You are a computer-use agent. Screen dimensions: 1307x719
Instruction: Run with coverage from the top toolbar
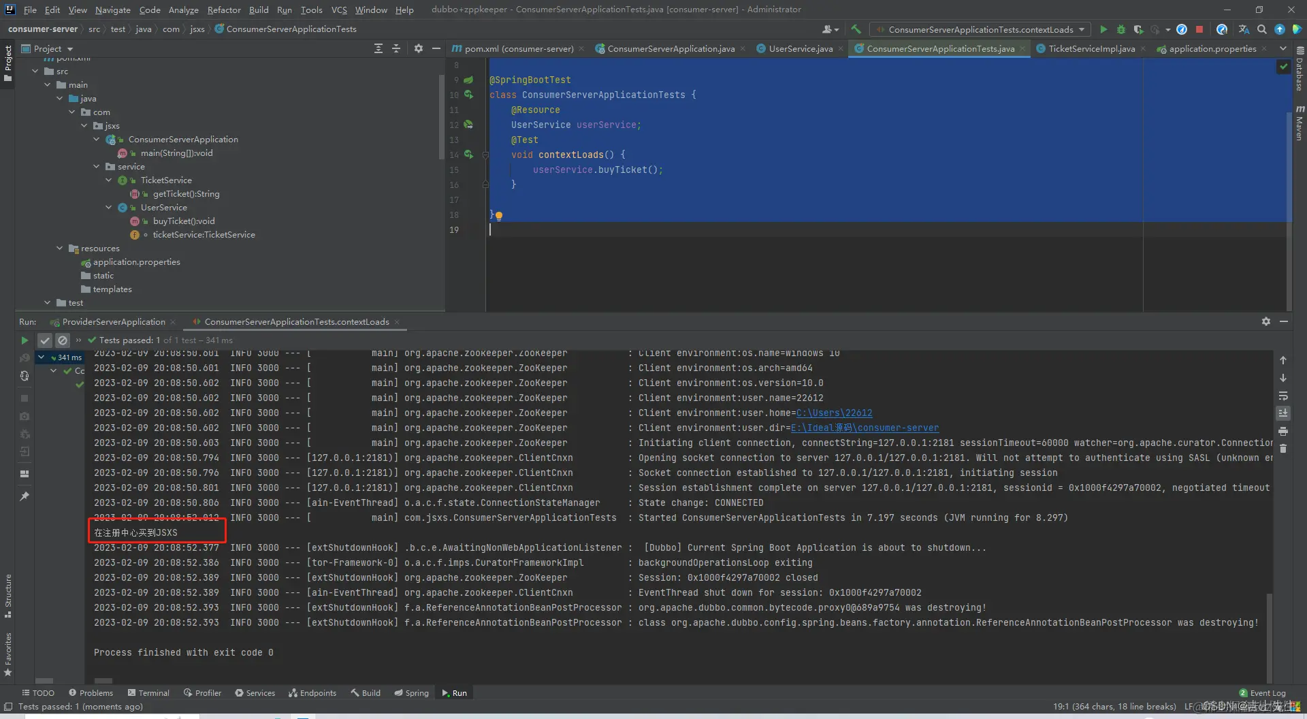pos(1137,29)
